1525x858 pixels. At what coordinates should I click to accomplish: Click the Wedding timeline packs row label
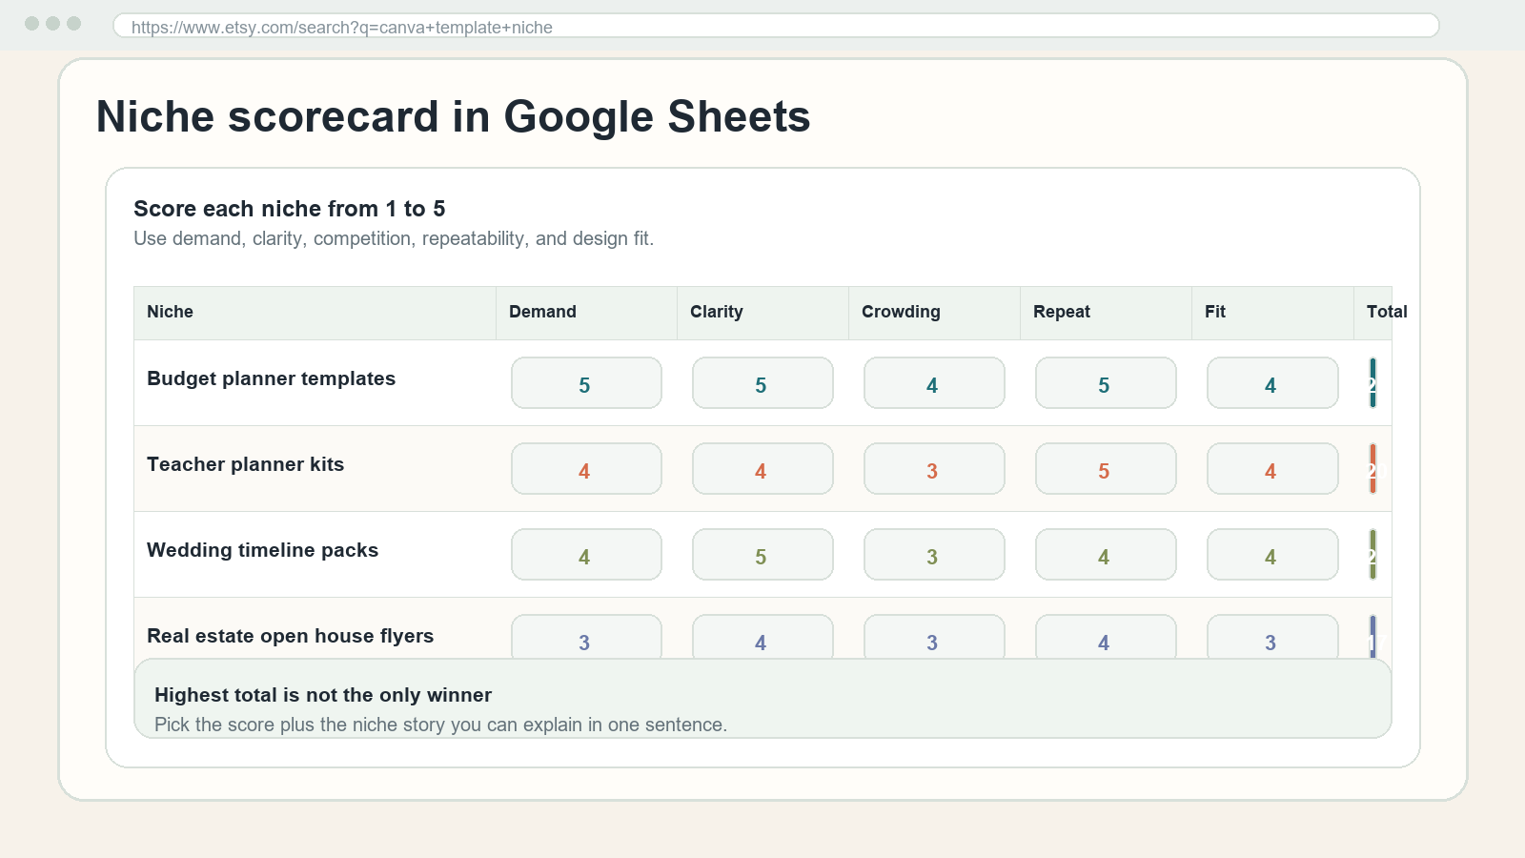pos(262,550)
